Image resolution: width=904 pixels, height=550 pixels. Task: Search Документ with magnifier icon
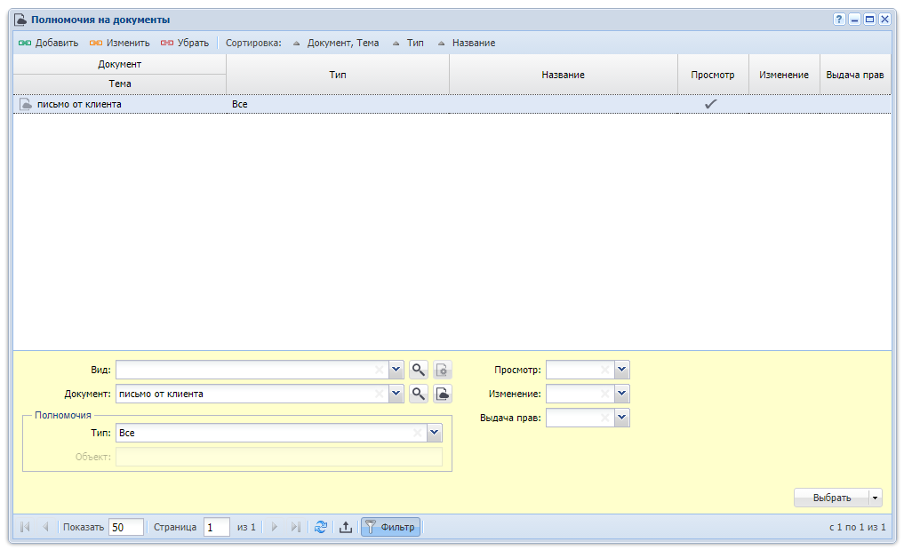click(419, 394)
